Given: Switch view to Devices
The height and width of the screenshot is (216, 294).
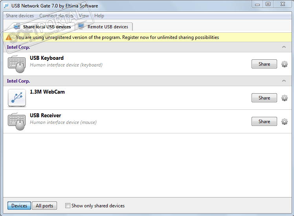Looking at the screenshot, I should (19, 206).
